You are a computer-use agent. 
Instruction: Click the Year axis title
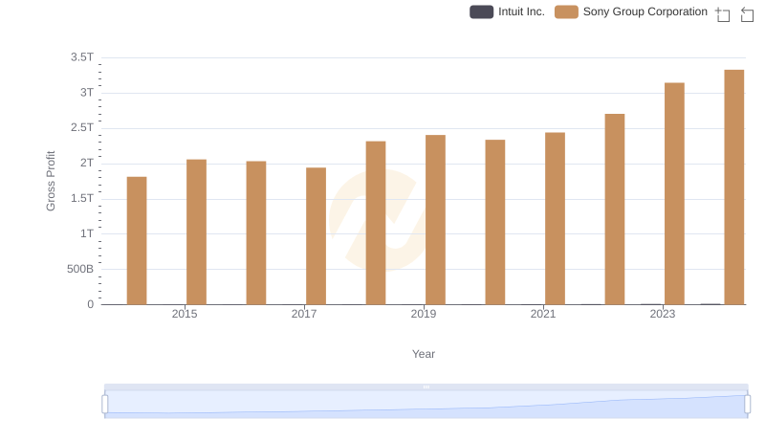click(x=424, y=354)
